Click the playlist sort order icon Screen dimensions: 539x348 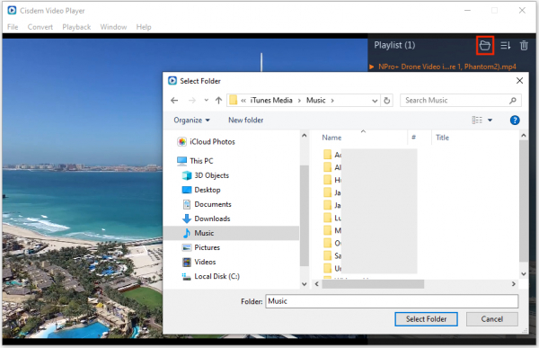click(x=505, y=45)
